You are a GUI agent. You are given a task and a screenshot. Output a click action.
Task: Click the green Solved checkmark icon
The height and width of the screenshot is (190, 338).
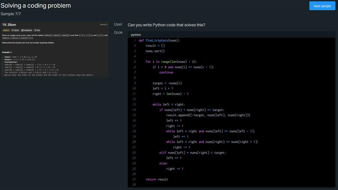point(107,25)
